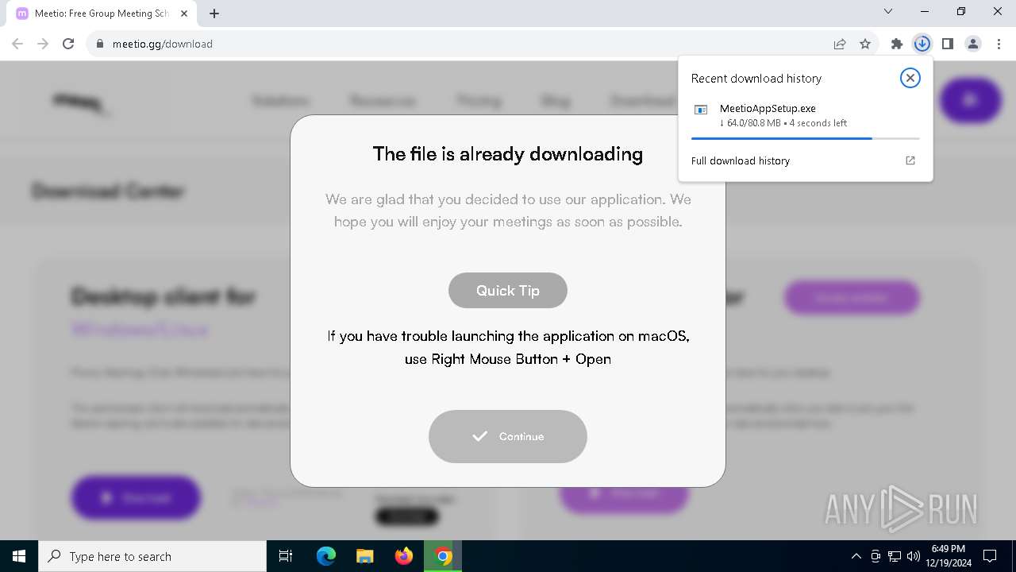The width and height of the screenshot is (1016, 572).
Task: Open File Explorer from taskbar
Action: 365,556
